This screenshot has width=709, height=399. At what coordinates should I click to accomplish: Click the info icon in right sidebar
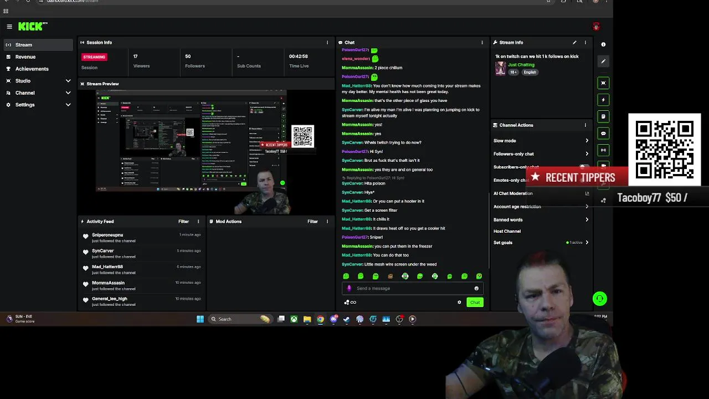click(603, 44)
